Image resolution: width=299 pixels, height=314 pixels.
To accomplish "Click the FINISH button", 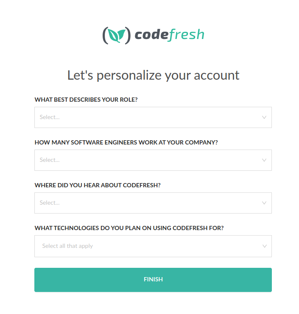I will pos(153,280).
